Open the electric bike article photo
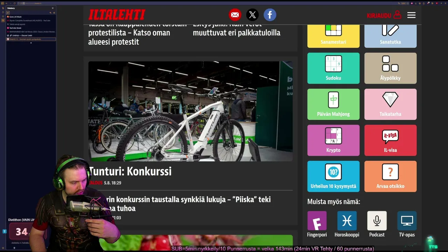This screenshot has height=252, width=448. coord(190,111)
